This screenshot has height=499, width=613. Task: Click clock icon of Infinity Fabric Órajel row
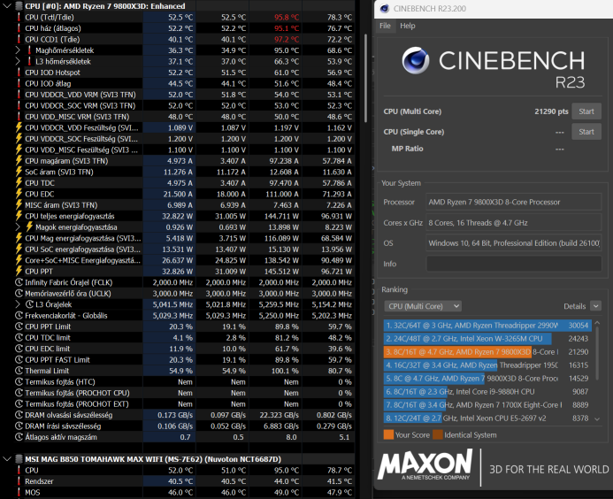pyautogui.click(x=19, y=282)
